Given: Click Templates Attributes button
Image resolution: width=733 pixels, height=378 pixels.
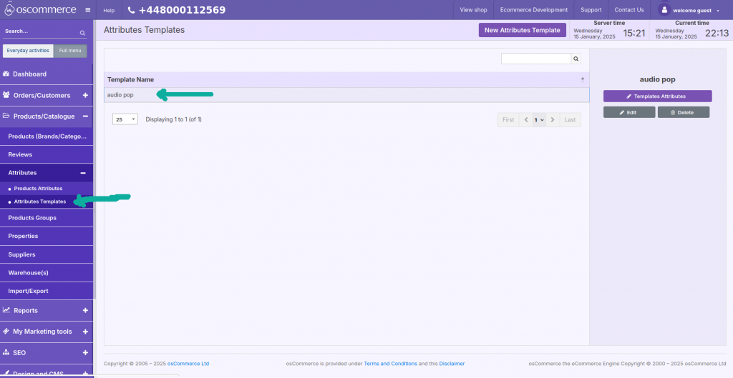Looking at the screenshot, I should [657, 96].
